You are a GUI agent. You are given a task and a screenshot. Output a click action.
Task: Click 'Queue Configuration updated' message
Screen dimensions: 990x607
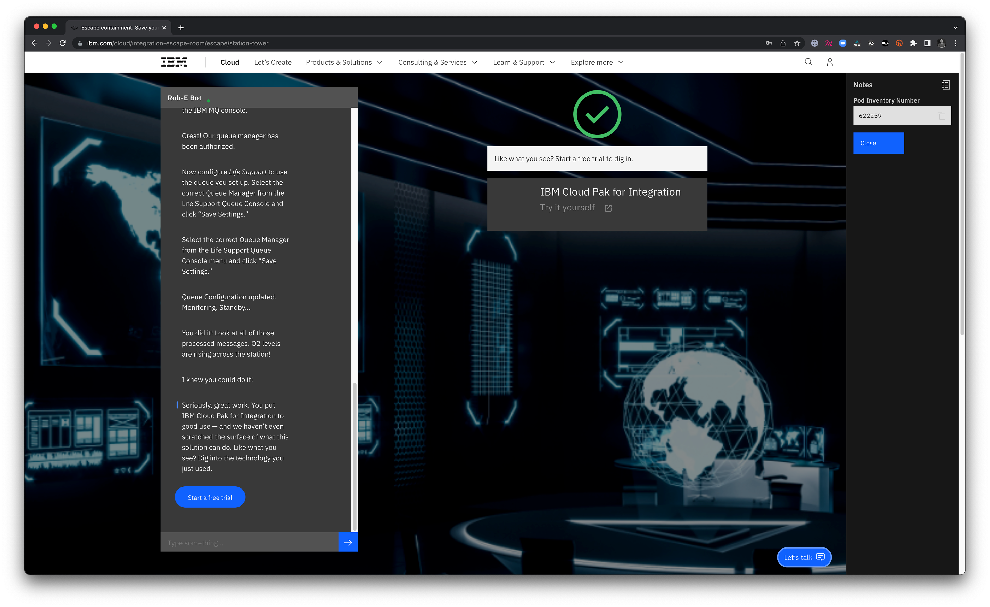(229, 302)
